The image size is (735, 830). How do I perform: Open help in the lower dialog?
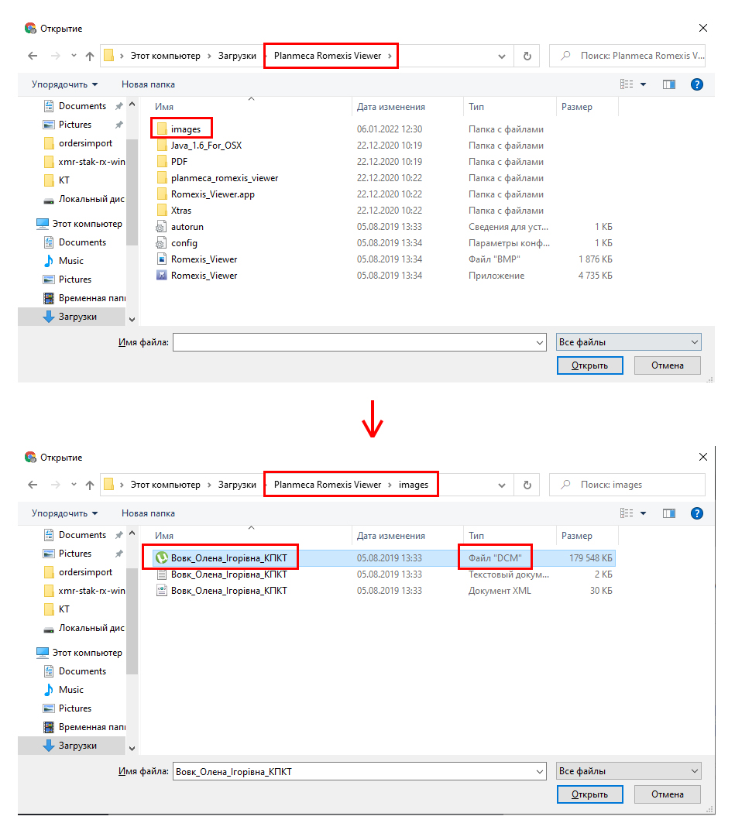(x=697, y=513)
